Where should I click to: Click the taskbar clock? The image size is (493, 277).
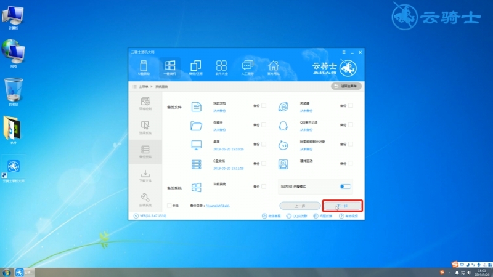point(482,272)
